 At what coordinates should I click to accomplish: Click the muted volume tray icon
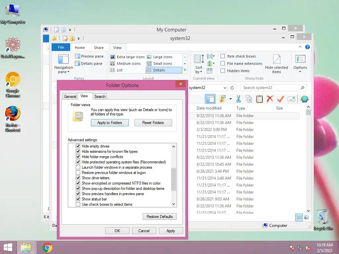[x=308, y=248]
